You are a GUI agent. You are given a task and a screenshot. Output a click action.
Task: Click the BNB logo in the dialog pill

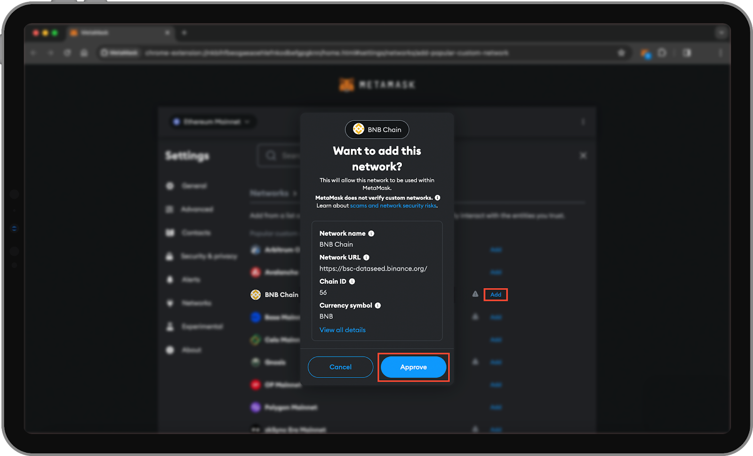tap(359, 129)
